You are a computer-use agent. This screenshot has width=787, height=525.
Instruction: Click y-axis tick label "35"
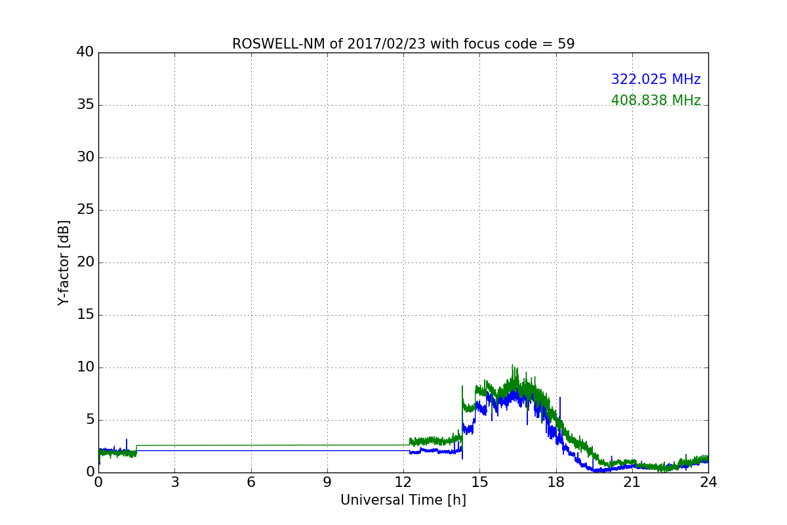click(85, 105)
